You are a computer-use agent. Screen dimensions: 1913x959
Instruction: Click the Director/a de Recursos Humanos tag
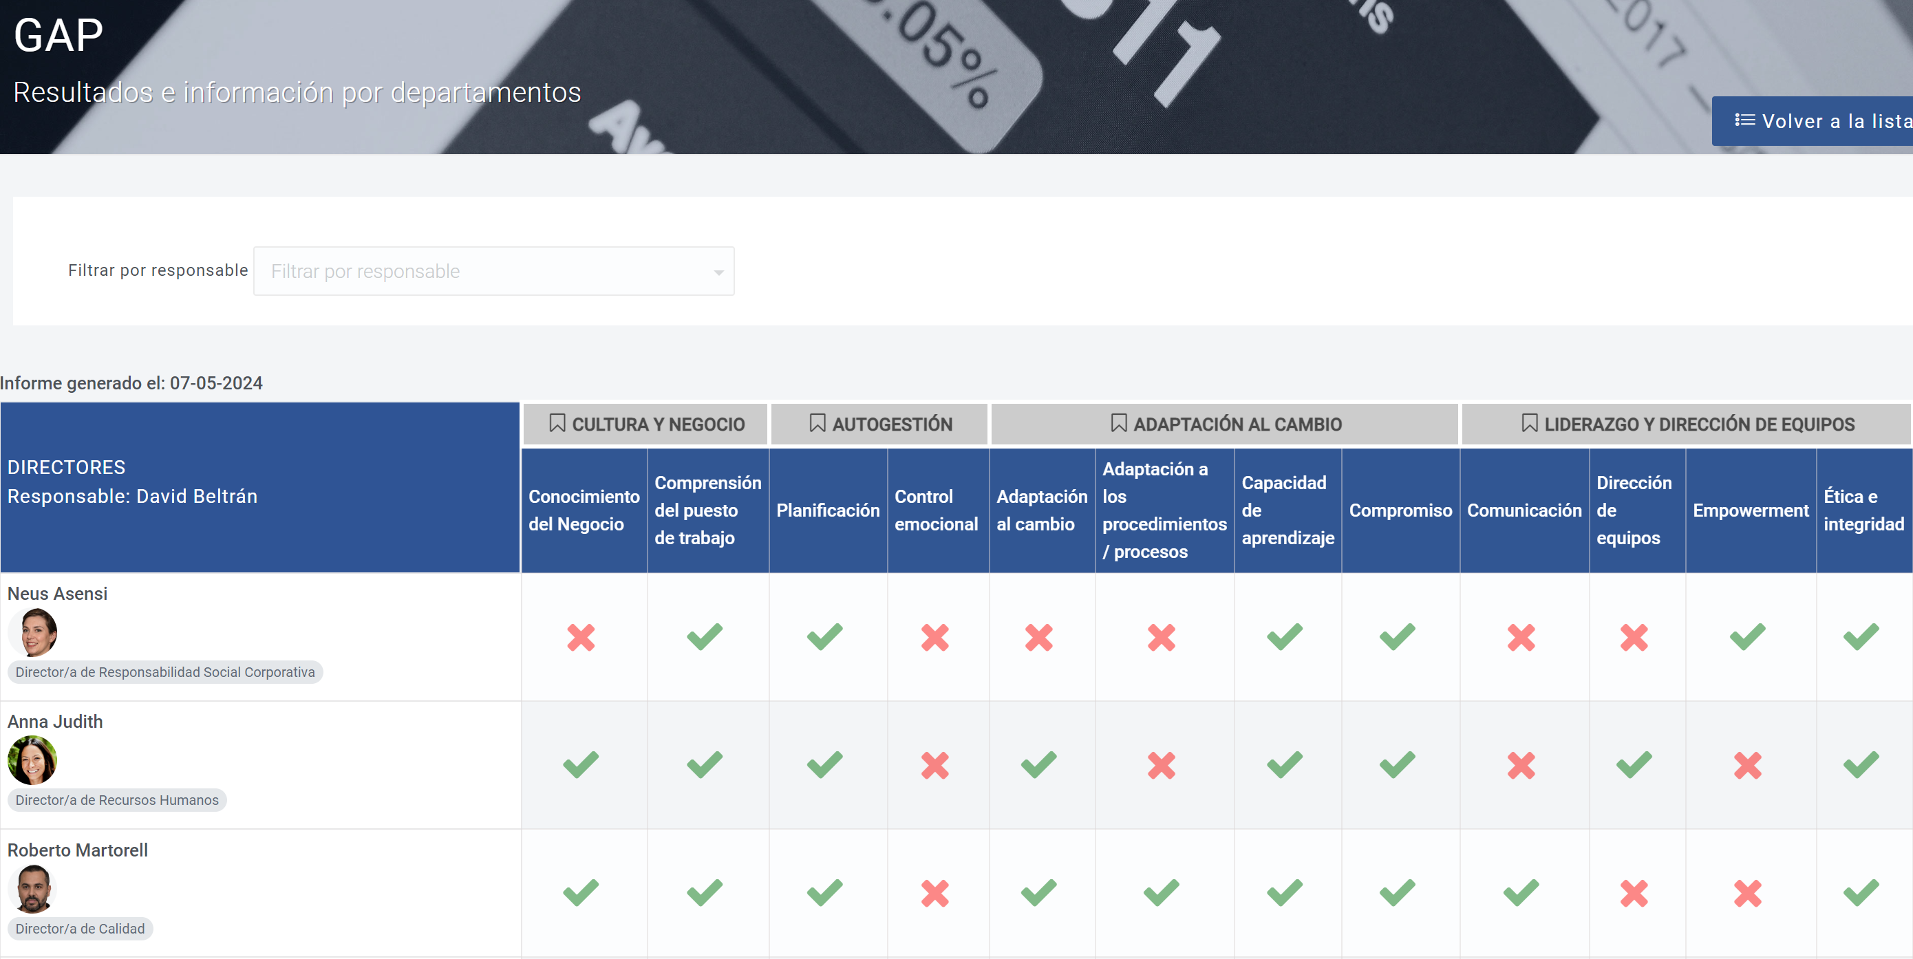click(116, 800)
